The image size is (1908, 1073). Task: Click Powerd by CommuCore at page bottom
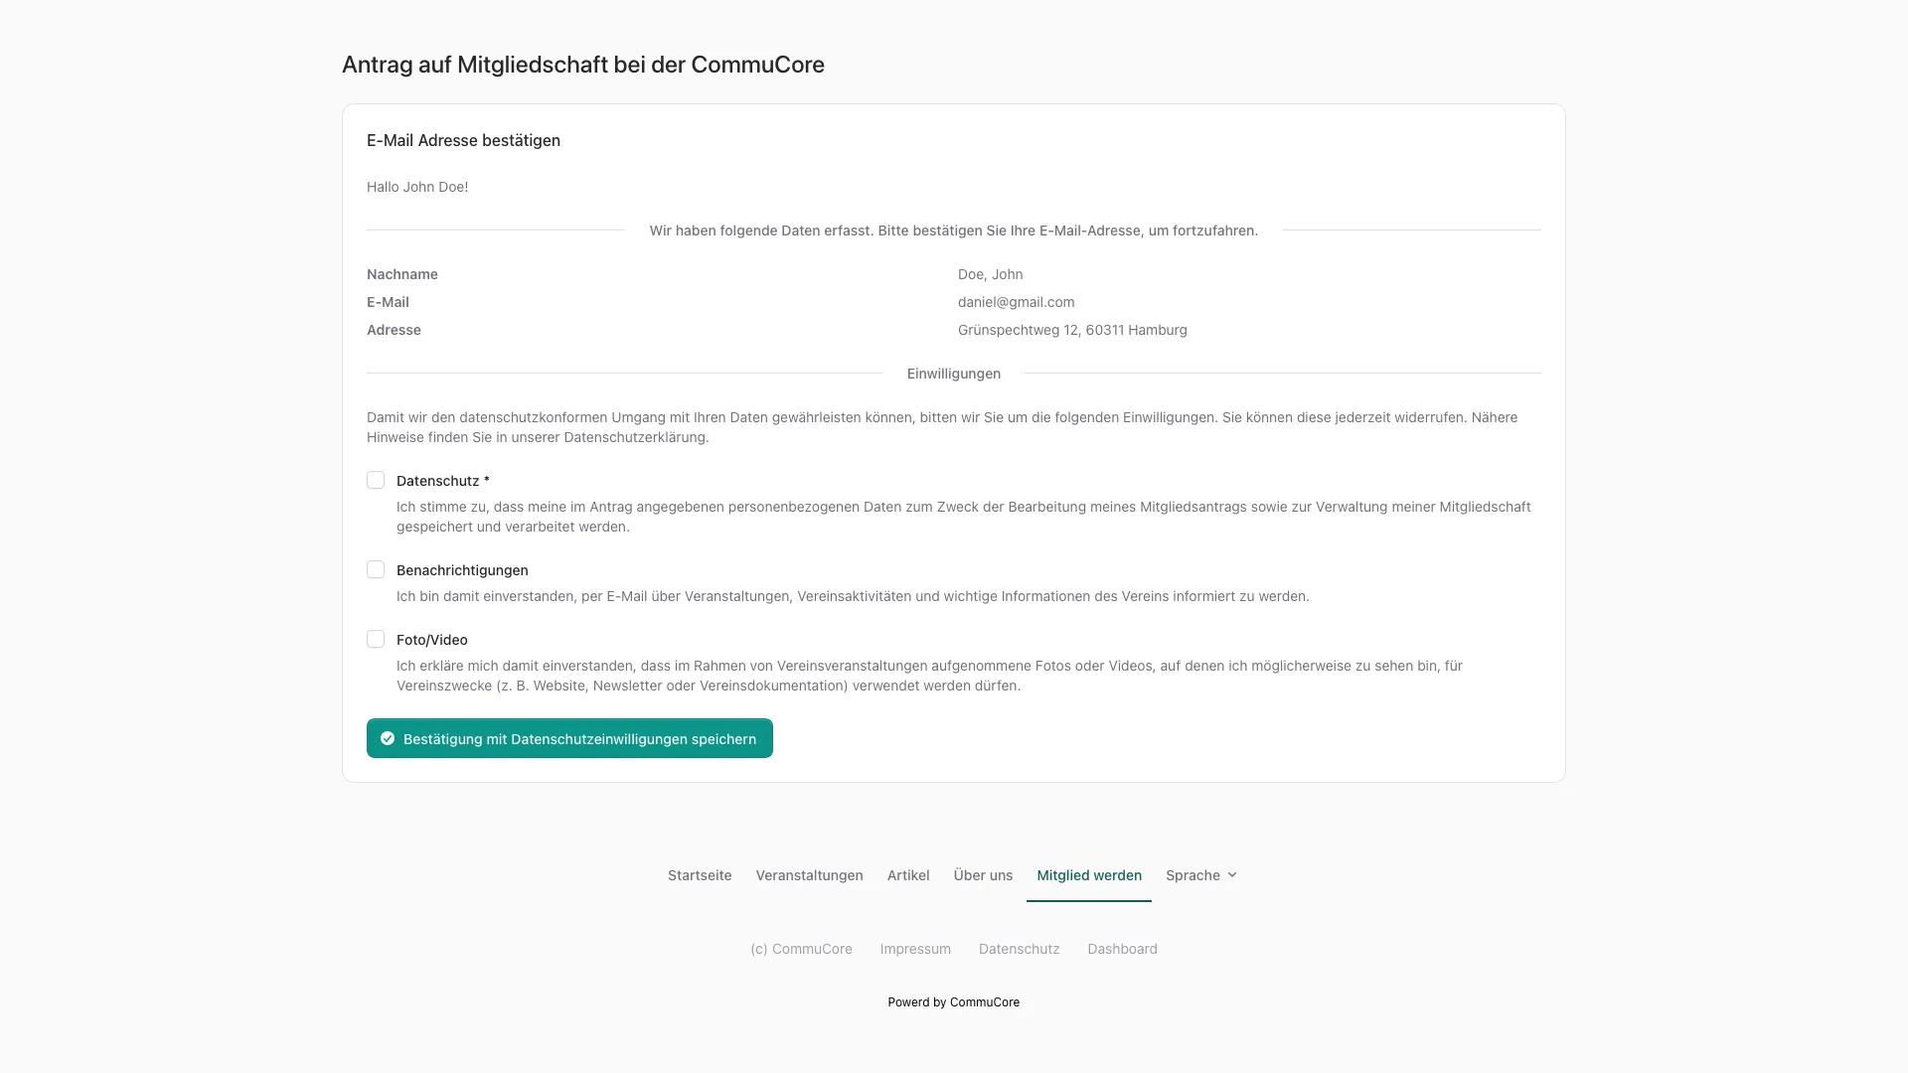coord(953,1002)
